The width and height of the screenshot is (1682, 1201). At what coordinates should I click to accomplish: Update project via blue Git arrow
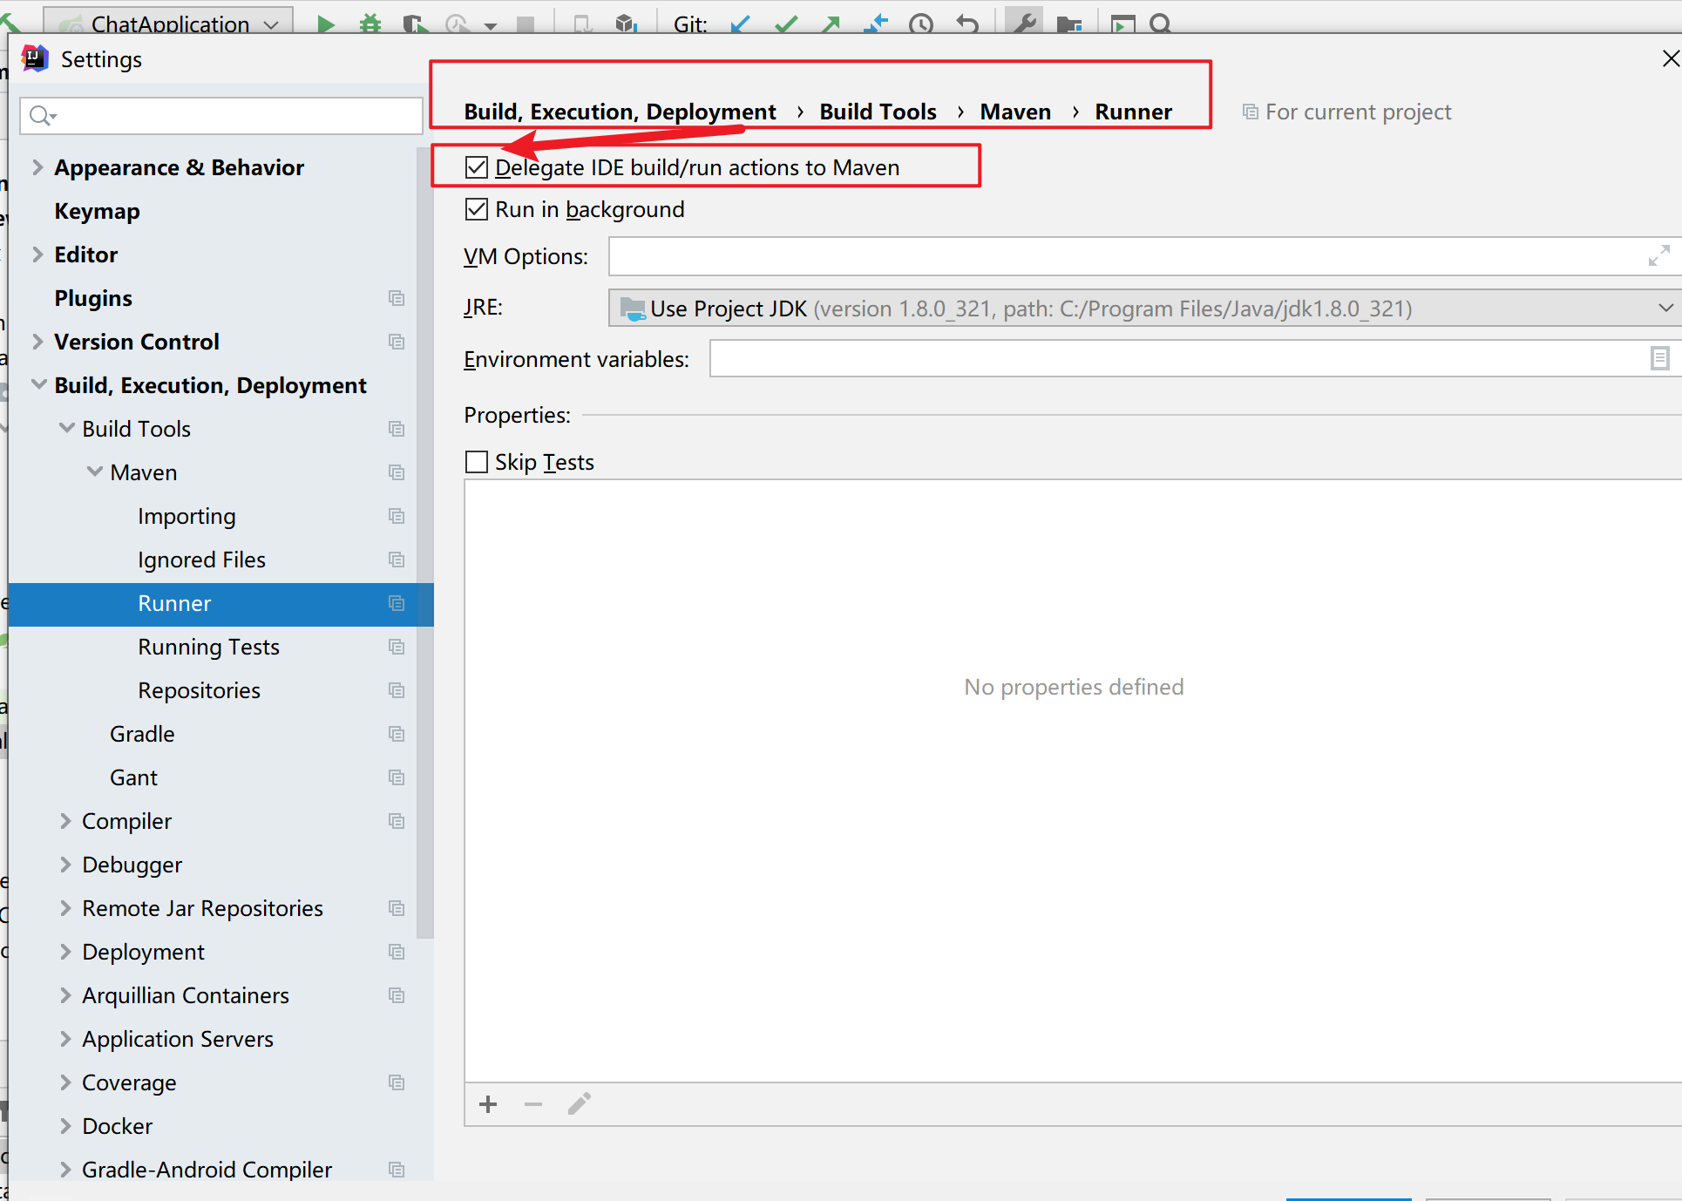click(x=741, y=24)
